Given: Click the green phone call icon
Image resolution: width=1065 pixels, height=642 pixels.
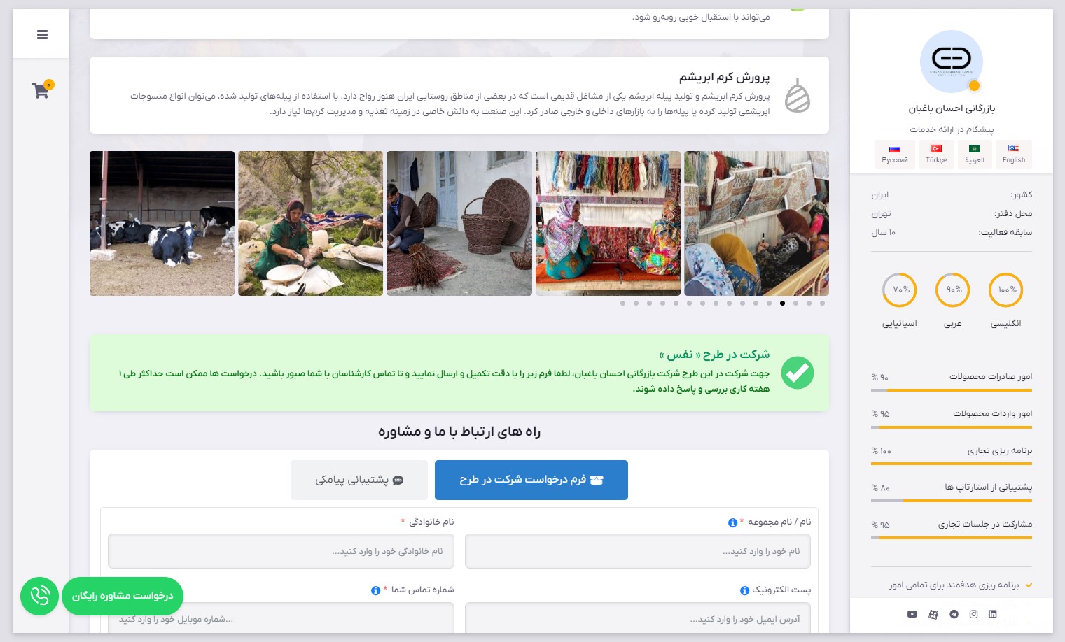Looking at the screenshot, I should click(40, 596).
